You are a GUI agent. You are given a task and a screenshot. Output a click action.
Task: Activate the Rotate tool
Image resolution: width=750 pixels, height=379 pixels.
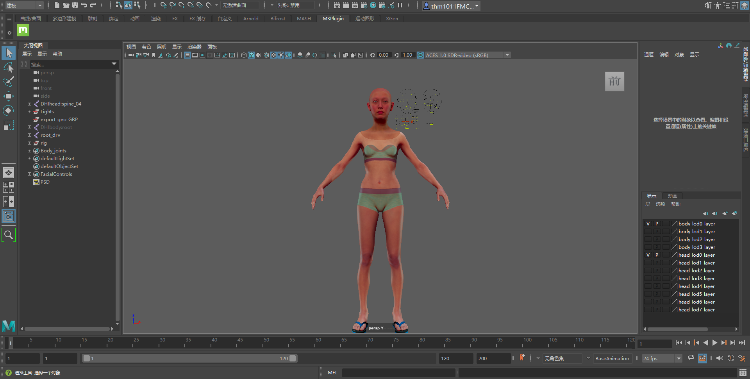9,111
